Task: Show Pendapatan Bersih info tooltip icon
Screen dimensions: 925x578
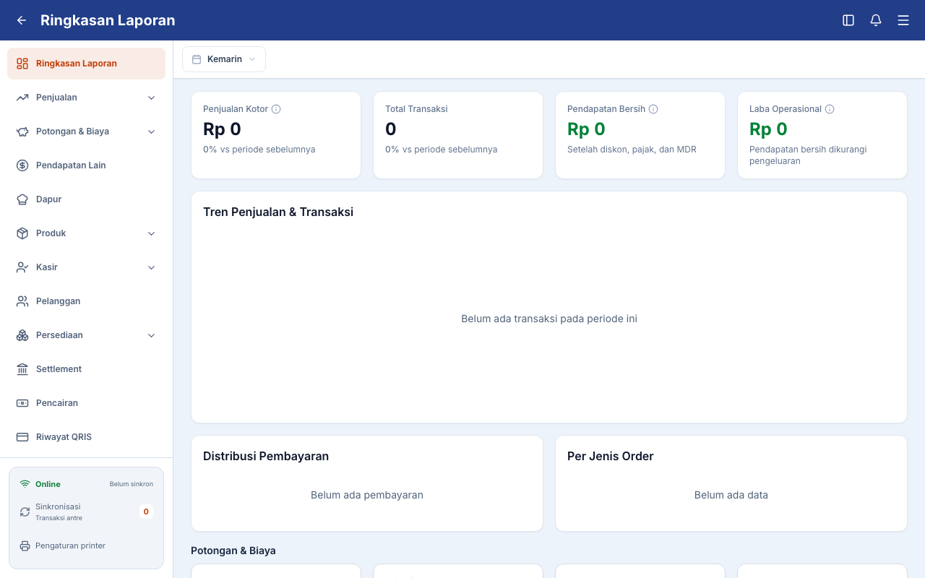Action: pyautogui.click(x=653, y=109)
